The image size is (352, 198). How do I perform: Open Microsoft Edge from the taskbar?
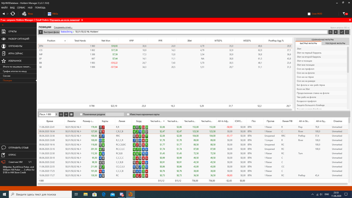pos(104,194)
